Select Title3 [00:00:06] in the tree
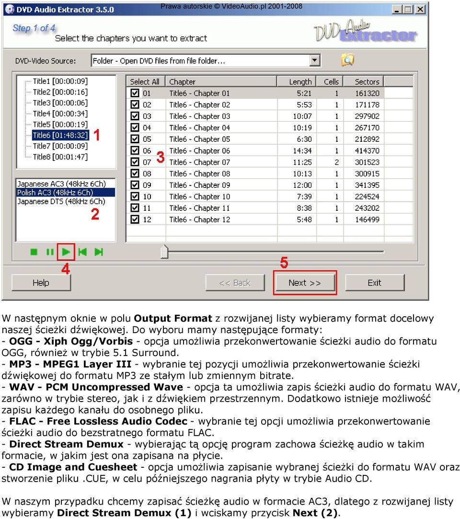Viewport: 460px width, 519px height. tap(60, 103)
